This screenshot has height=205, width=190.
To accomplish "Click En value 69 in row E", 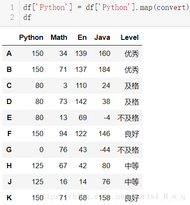I will tap(83, 117).
